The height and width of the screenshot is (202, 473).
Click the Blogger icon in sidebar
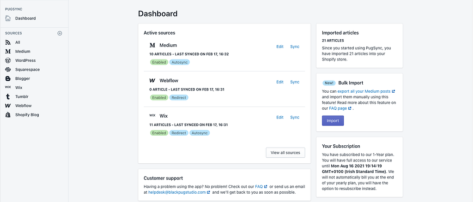(x=8, y=78)
